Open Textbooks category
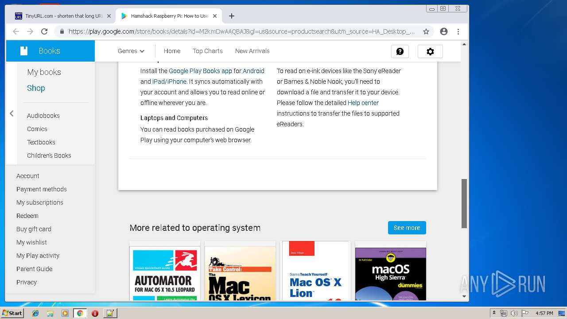This screenshot has width=567, height=319. pos(41,142)
